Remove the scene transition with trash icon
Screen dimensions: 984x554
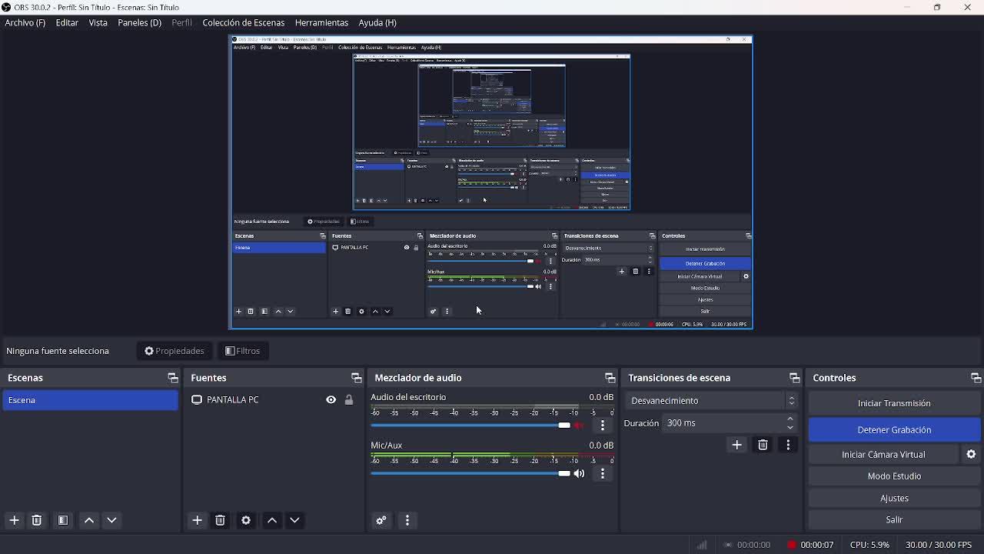point(763,445)
